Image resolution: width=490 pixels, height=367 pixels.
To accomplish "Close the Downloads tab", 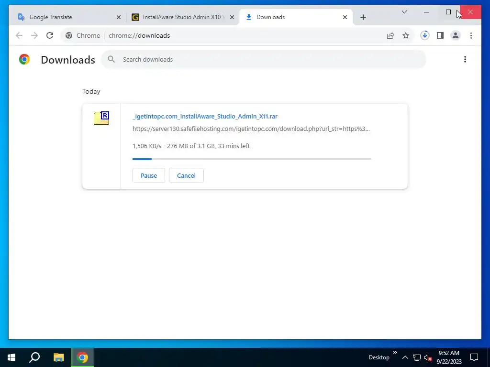I will (x=345, y=18).
